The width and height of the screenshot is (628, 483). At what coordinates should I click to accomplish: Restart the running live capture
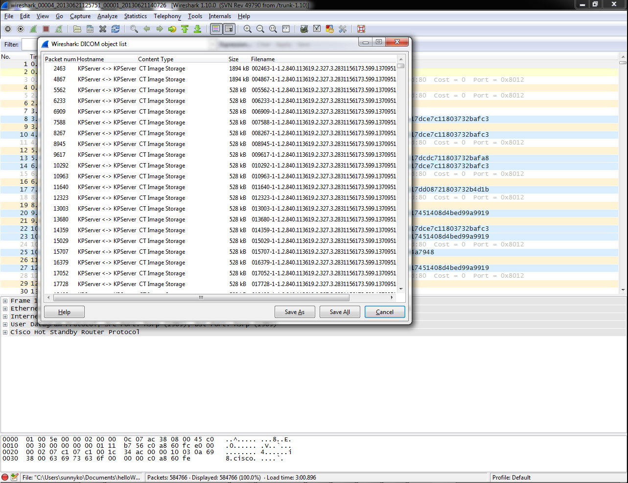59,29
